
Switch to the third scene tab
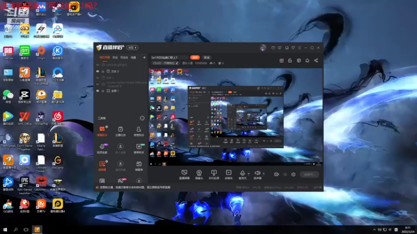click(124, 57)
